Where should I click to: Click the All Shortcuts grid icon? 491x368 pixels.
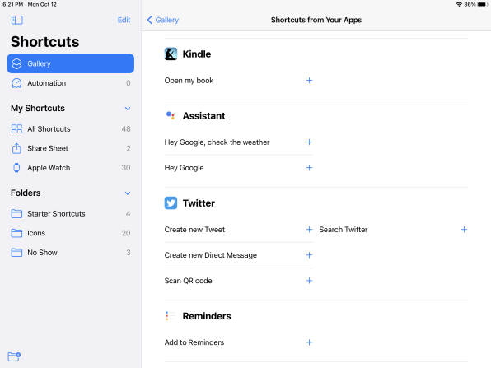coord(16,129)
